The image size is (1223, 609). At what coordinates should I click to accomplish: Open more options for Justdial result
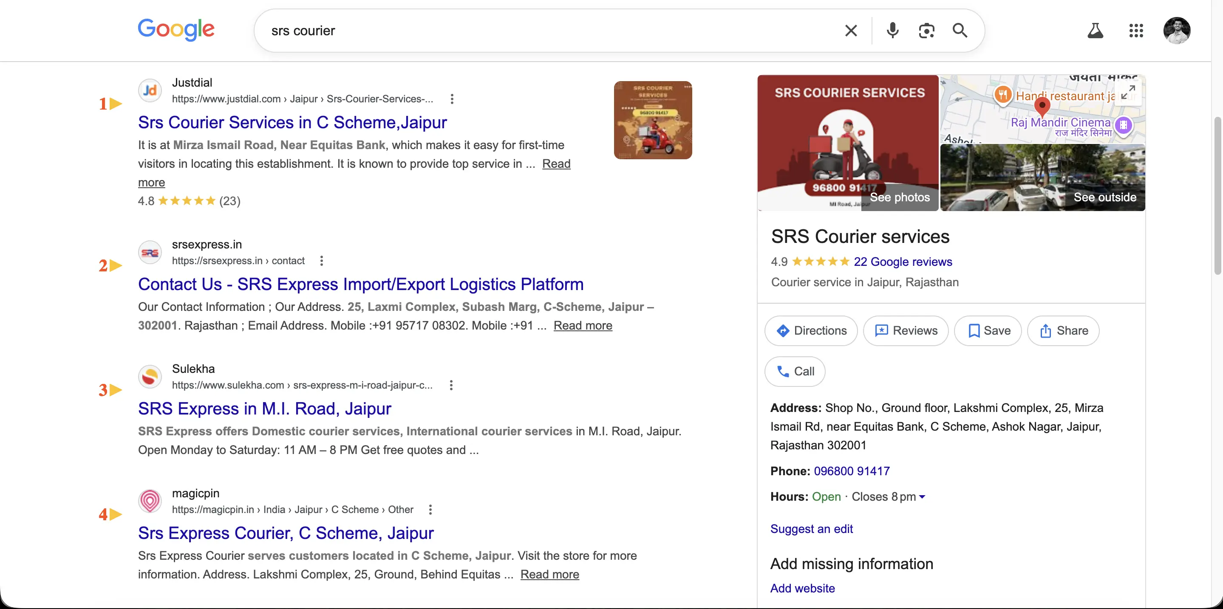pyautogui.click(x=452, y=99)
